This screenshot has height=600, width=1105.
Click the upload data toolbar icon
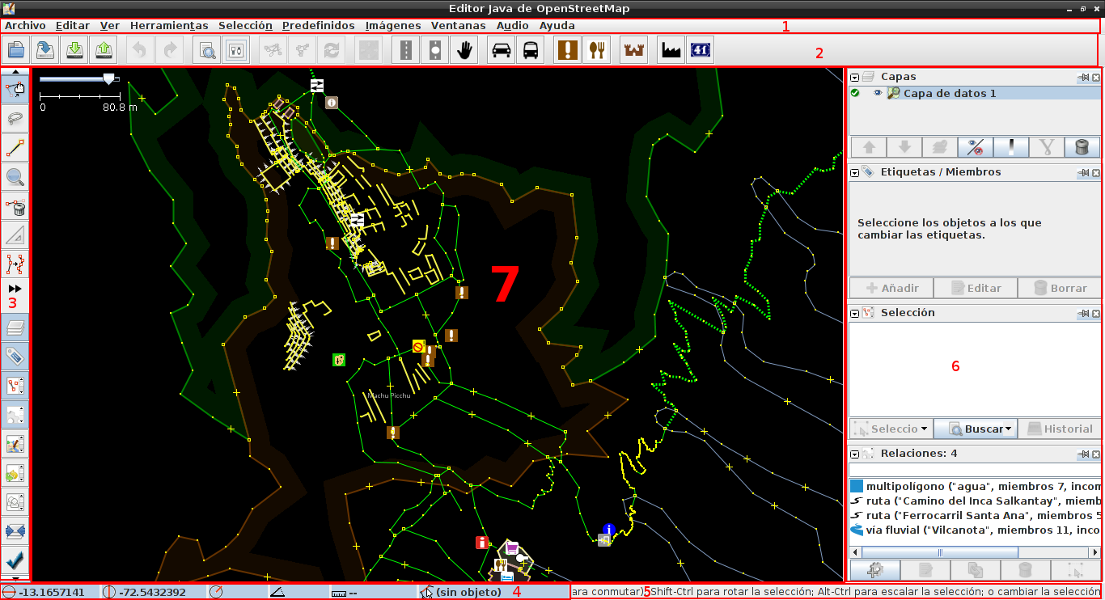point(104,50)
